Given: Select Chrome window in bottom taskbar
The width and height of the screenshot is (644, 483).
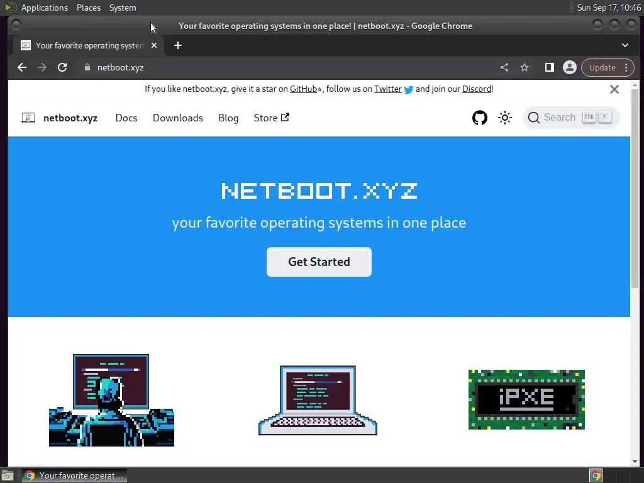Looking at the screenshot, I should pyautogui.click(x=74, y=475).
